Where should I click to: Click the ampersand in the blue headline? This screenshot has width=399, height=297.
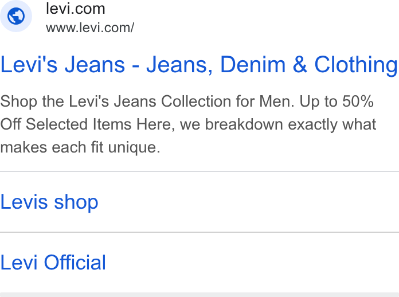300,65
